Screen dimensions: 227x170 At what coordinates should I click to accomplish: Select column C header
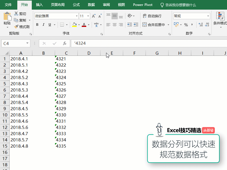click(66, 53)
